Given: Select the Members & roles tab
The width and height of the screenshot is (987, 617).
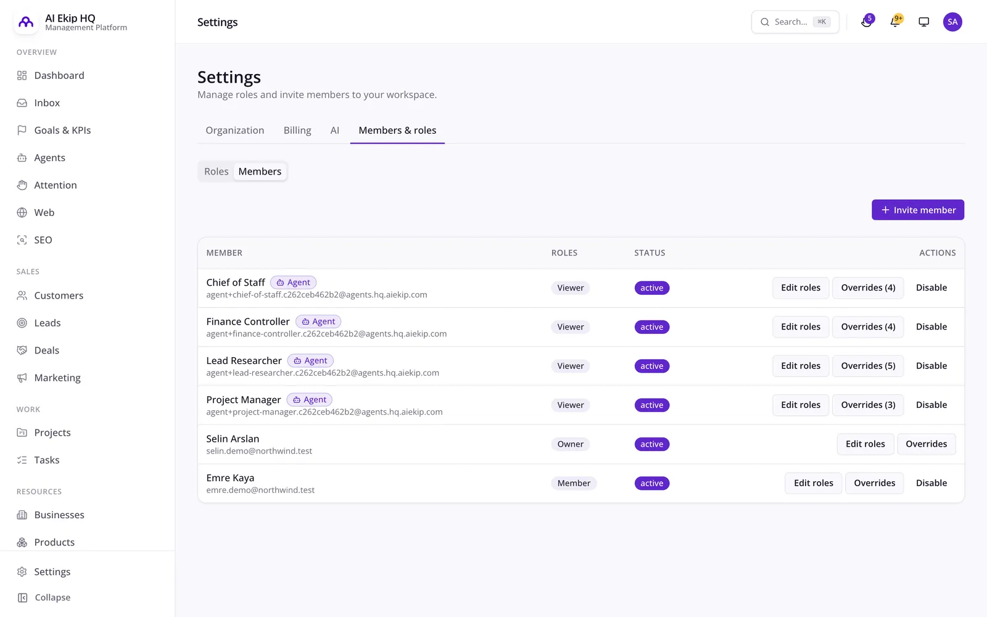Looking at the screenshot, I should pyautogui.click(x=397, y=130).
